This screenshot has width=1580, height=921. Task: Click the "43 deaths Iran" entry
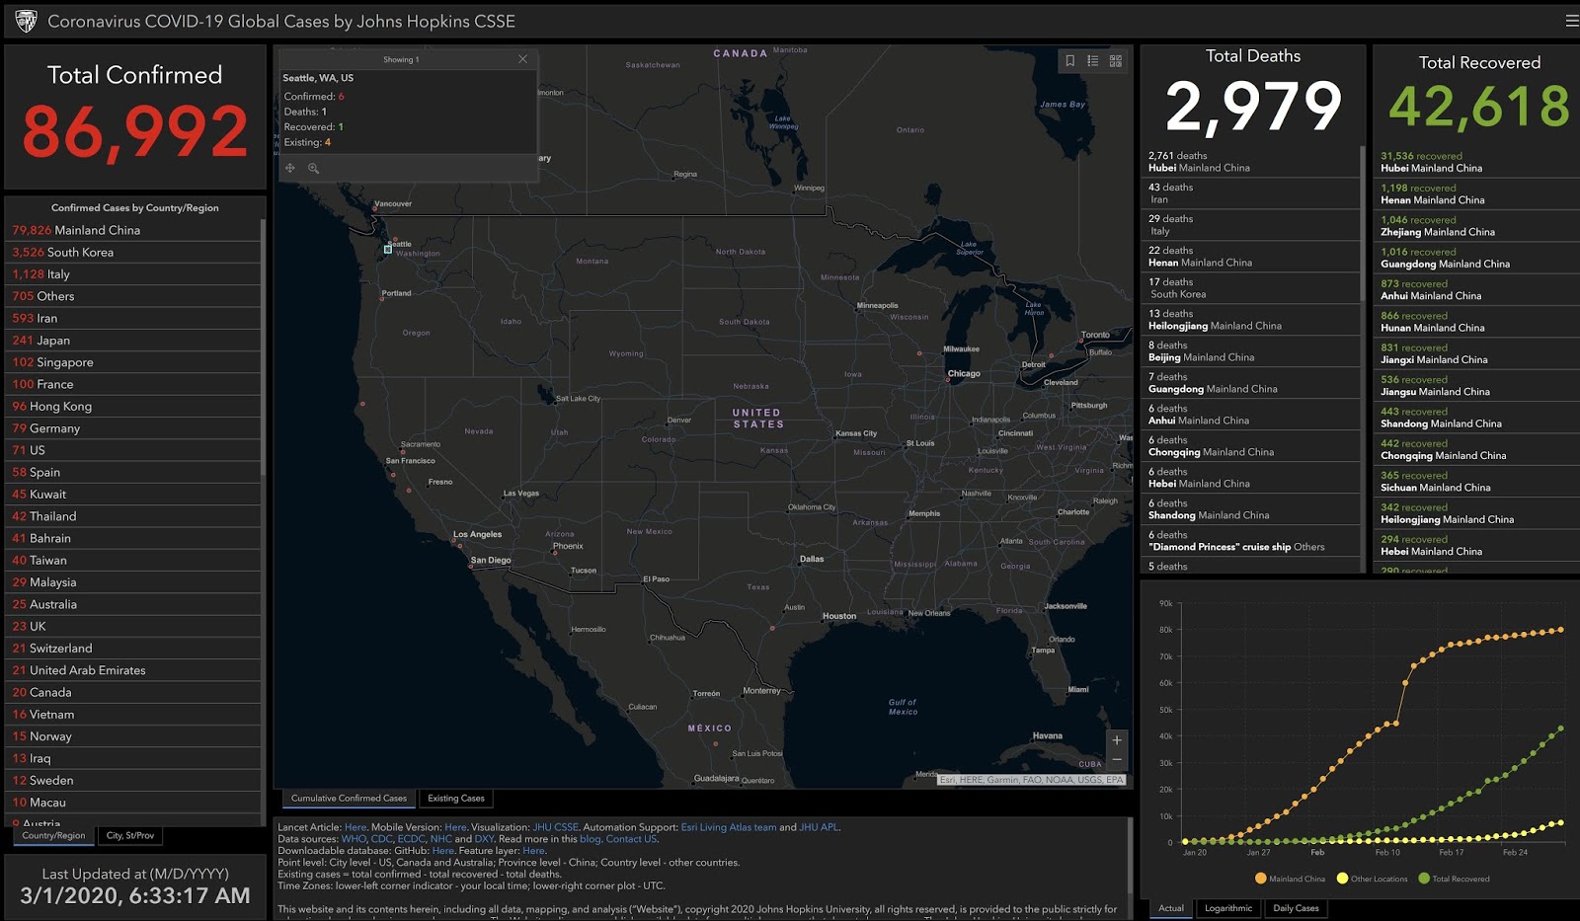[1250, 193]
